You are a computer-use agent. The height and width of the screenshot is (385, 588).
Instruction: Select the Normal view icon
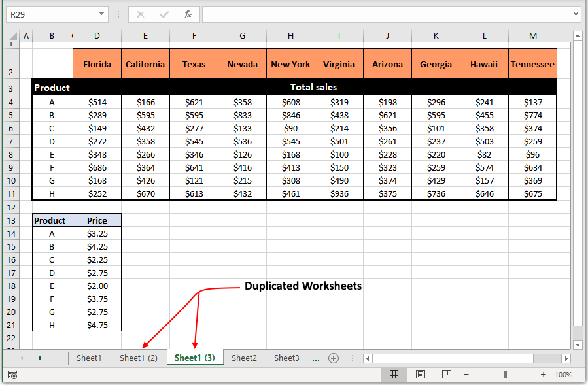(x=394, y=374)
